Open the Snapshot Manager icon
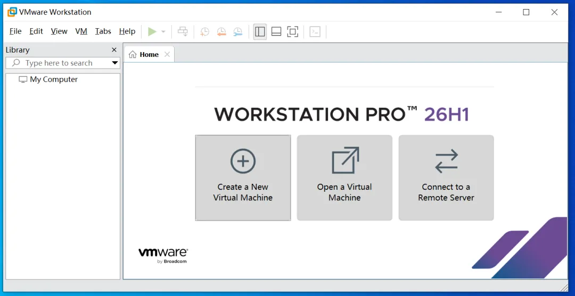 (238, 32)
